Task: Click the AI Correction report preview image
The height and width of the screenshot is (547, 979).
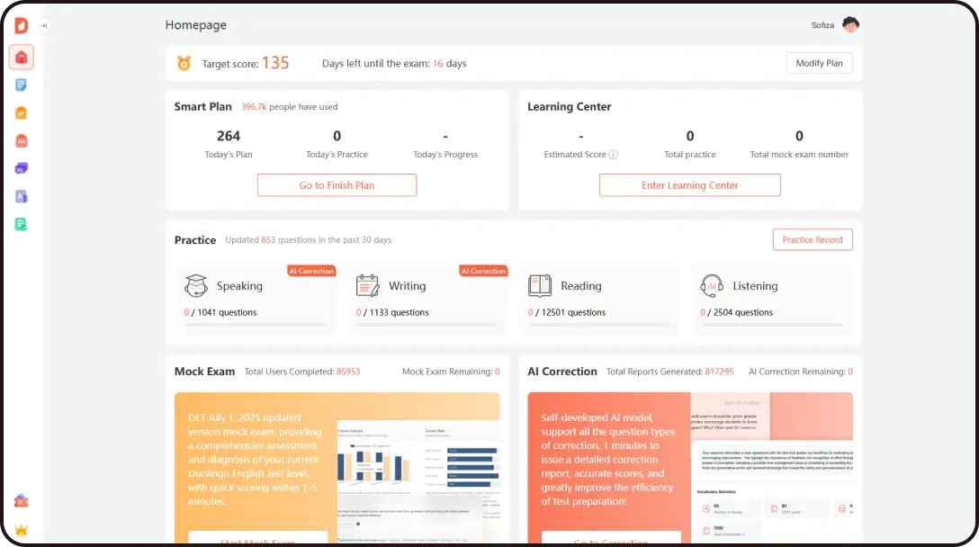Action: pyautogui.click(x=771, y=468)
